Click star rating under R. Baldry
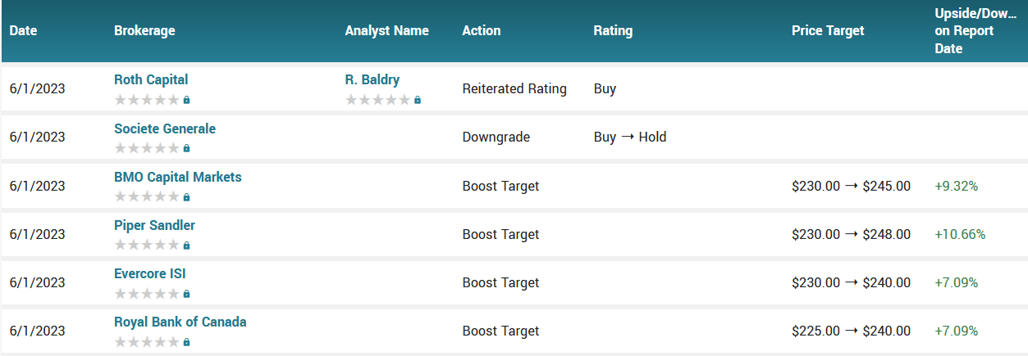Screen dimensions: 1028x356 (x=378, y=100)
